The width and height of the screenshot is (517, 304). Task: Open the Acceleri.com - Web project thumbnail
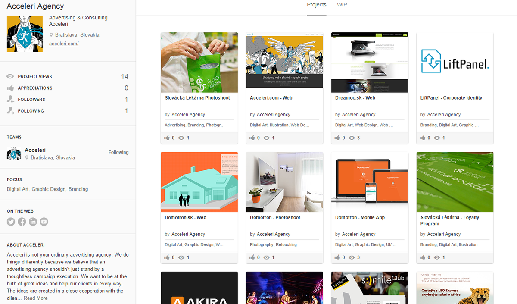click(284, 63)
